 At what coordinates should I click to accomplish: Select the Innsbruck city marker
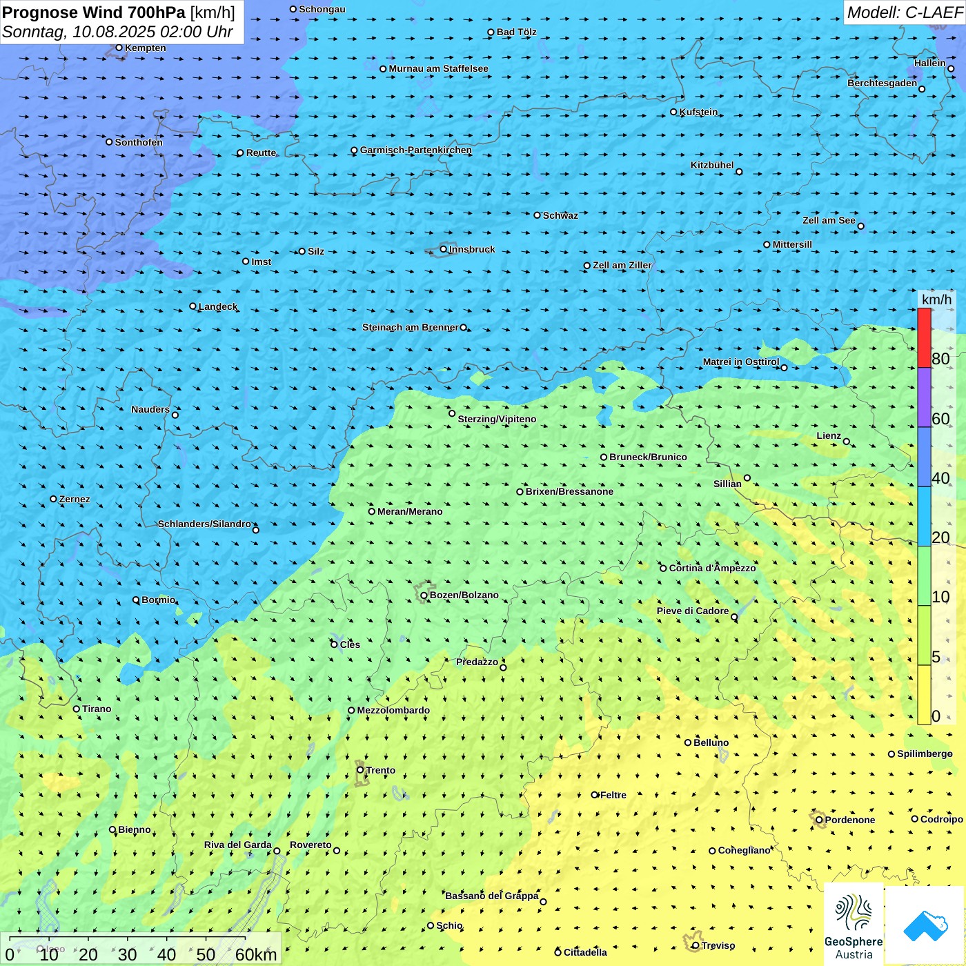pyautogui.click(x=444, y=249)
